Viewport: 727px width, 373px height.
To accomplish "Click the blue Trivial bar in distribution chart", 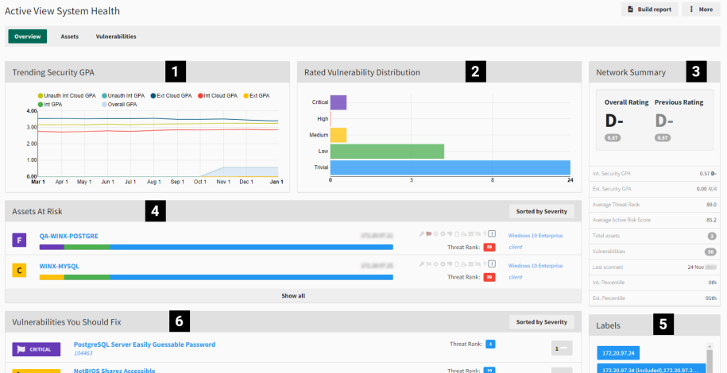I will 450,167.
